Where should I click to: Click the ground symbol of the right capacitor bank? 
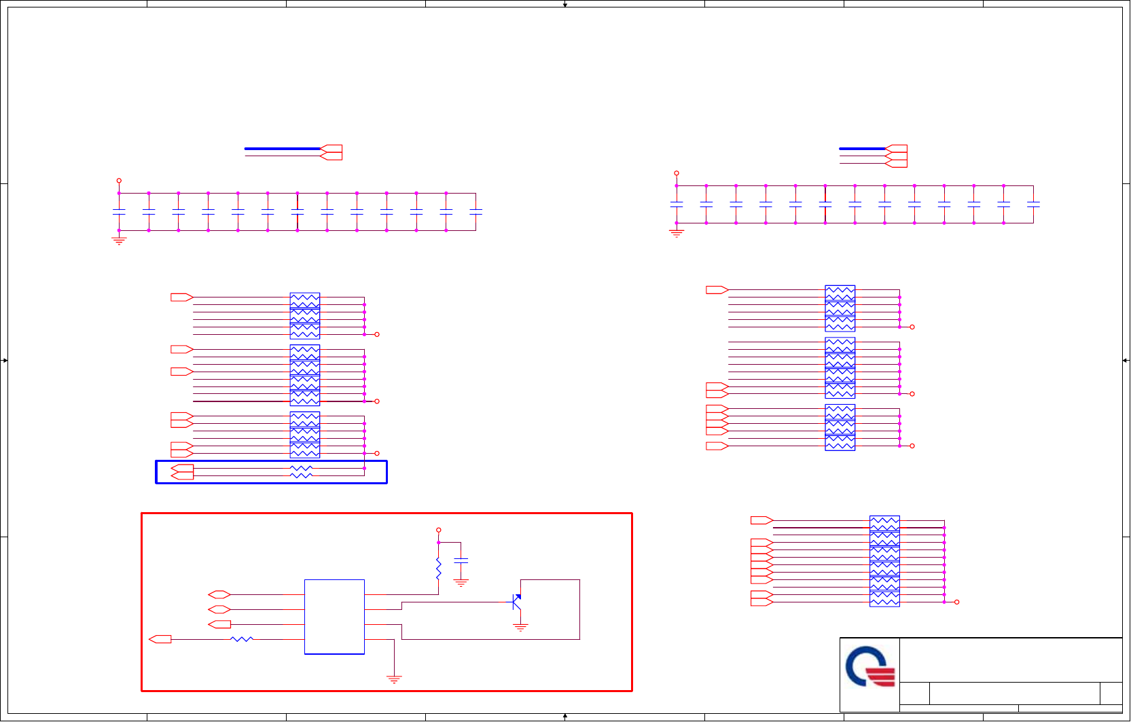[x=677, y=233]
